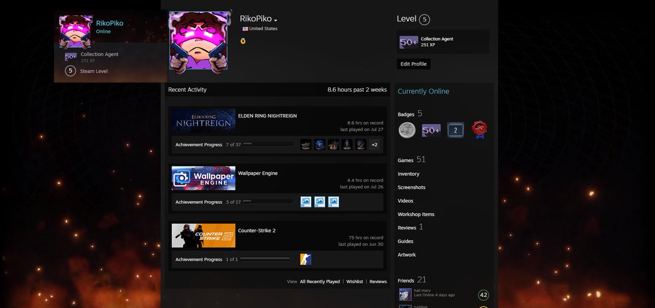Open the ELDEN RING NIGHTREIGN title link

(x=267, y=116)
